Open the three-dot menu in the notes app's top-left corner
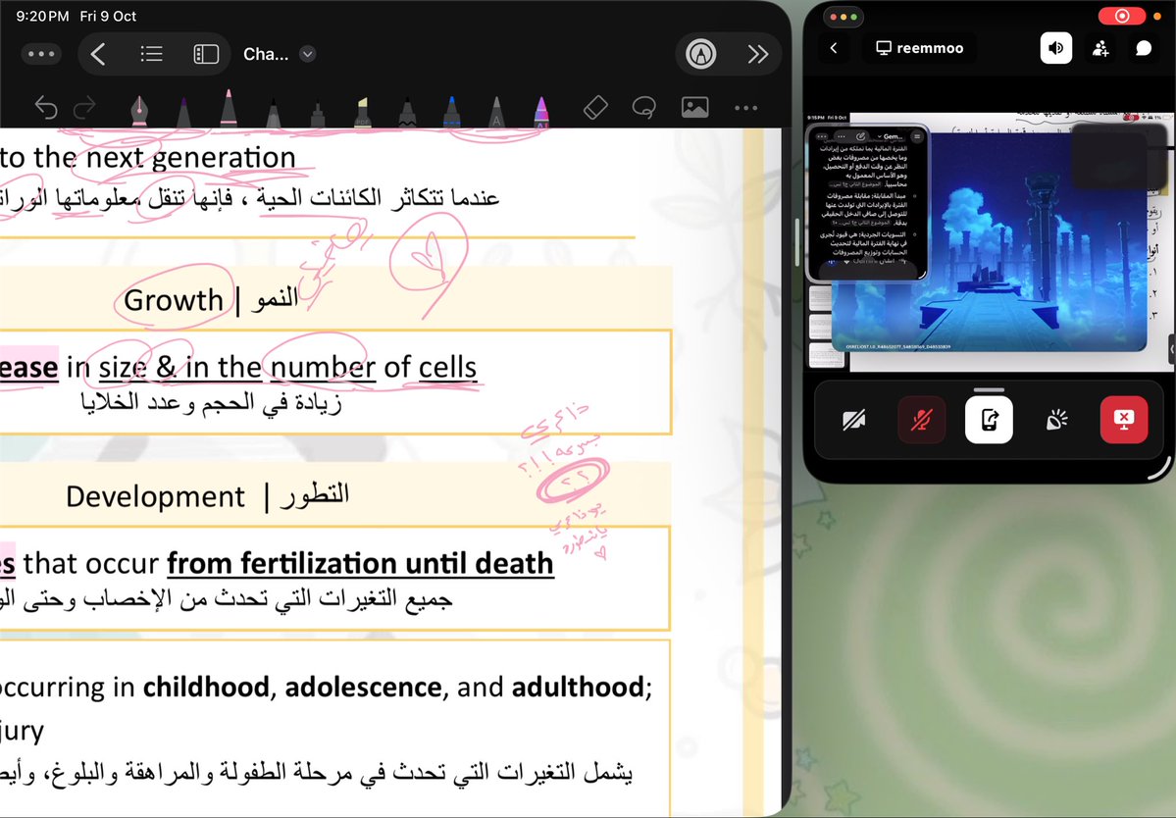 coord(41,54)
